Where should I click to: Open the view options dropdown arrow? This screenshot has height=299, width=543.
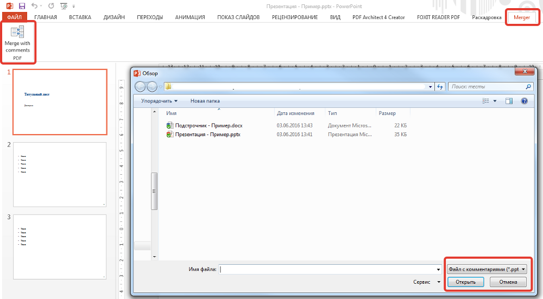[495, 101]
